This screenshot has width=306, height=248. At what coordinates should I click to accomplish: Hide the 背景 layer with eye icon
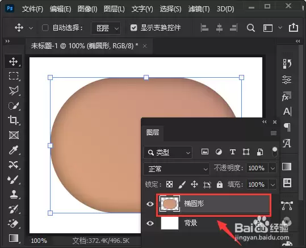150,223
